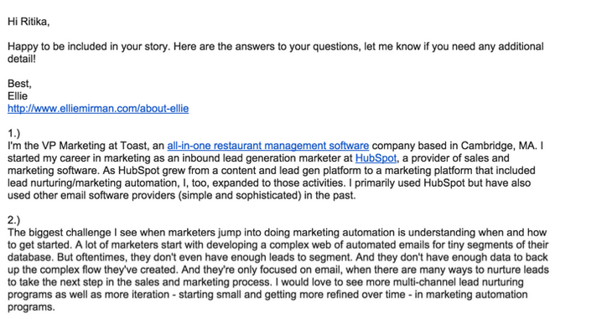Click the "1.)" answer number

coord(14,133)
